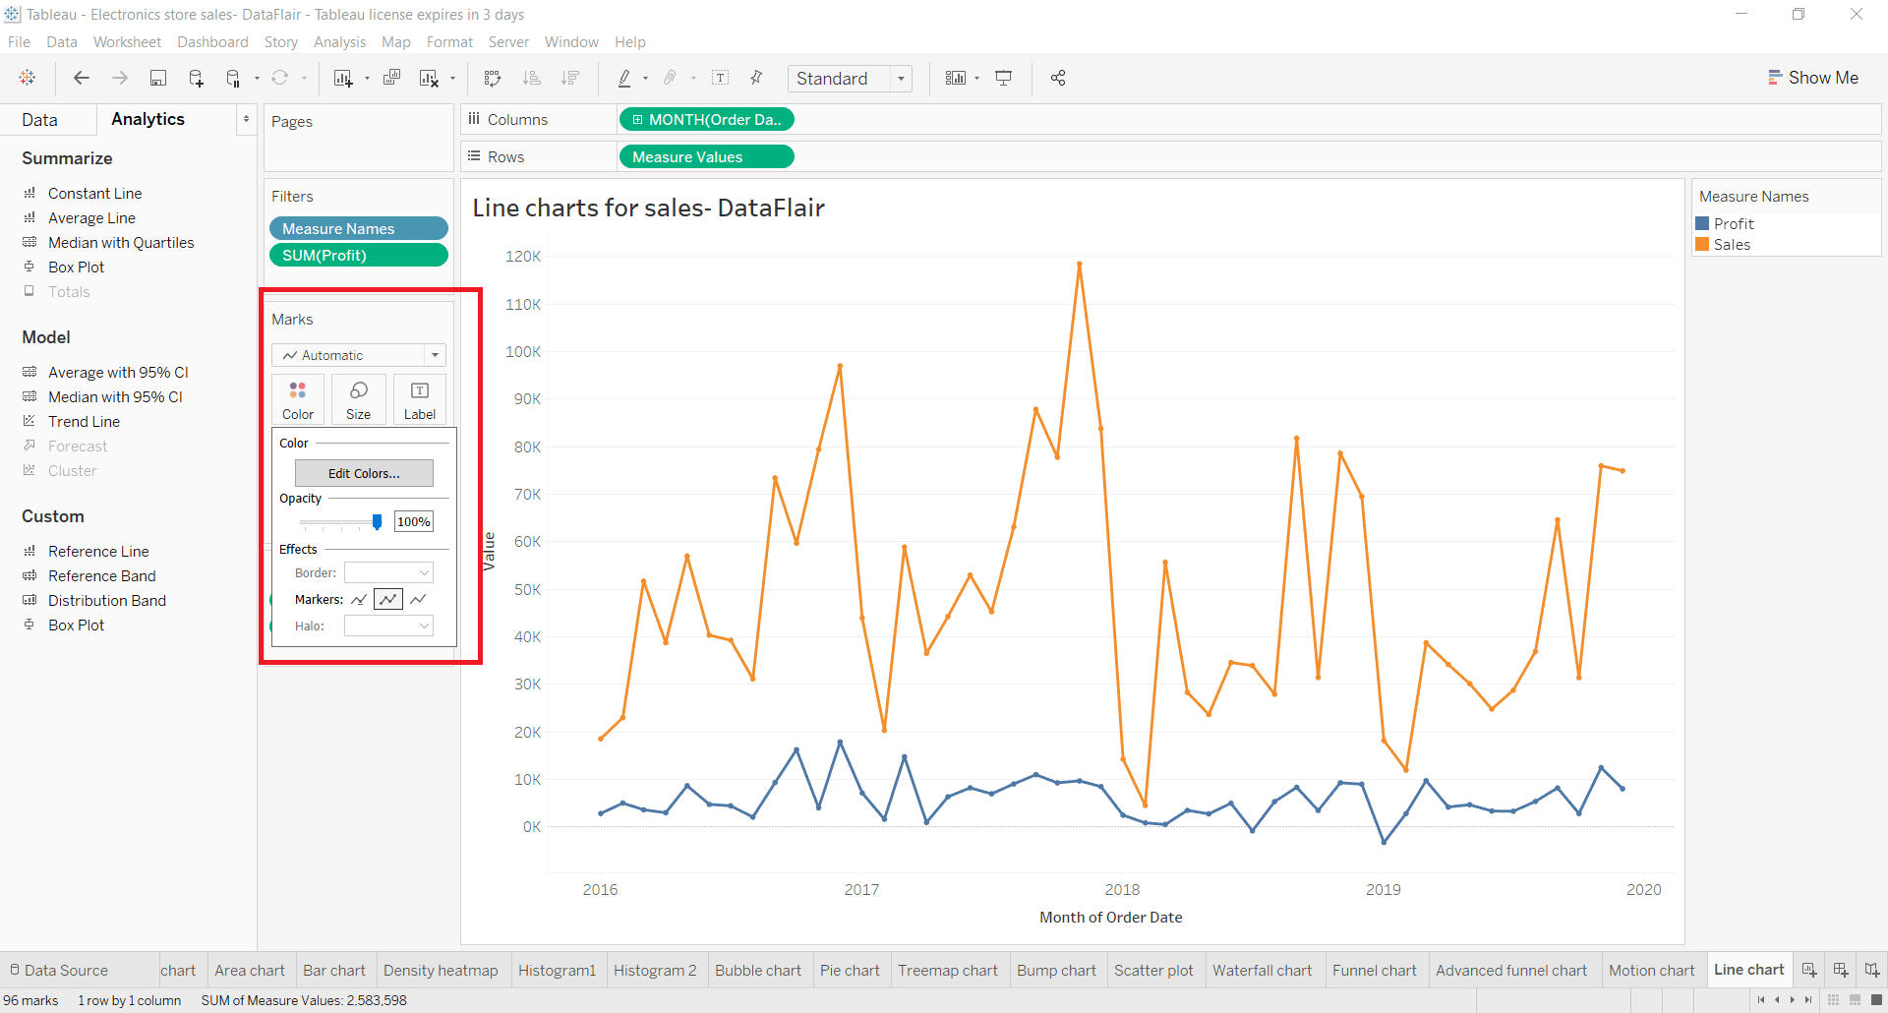Viewport: 1888px width, 1013px height.
Task: Click MONTH(Order Date) pill in Columns
Action: (x=706, y=119)
